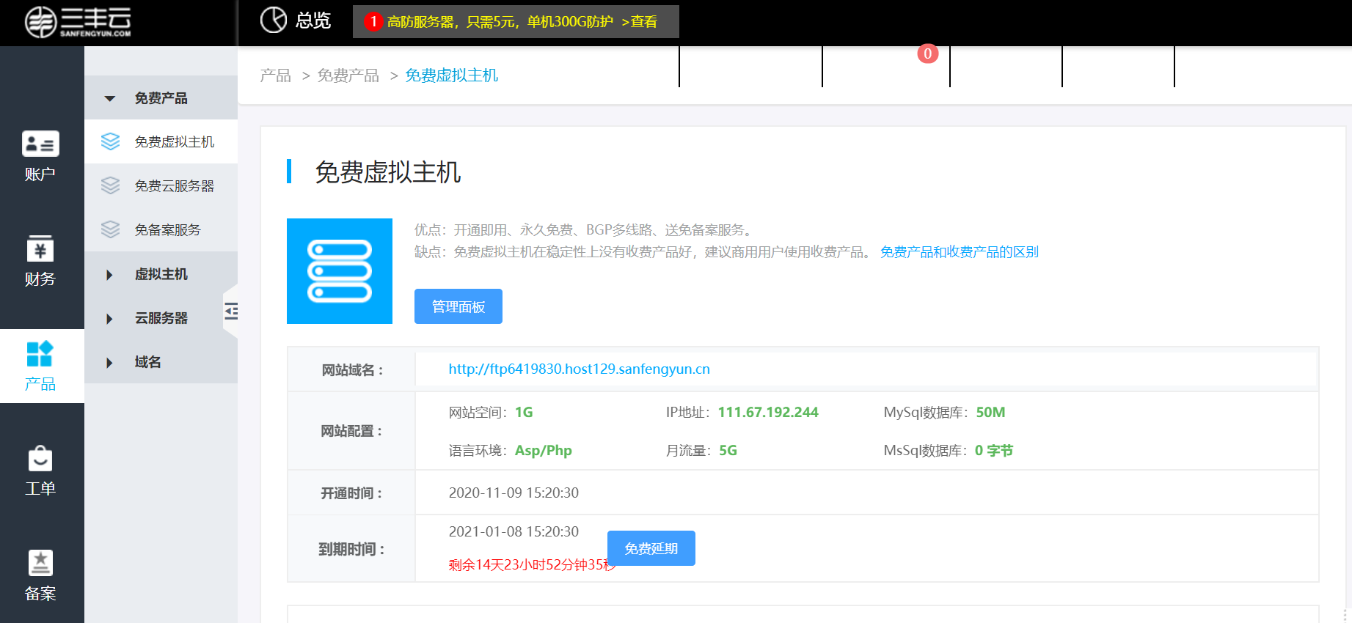Collapse the 免费产品 menu group

(161, 97)
